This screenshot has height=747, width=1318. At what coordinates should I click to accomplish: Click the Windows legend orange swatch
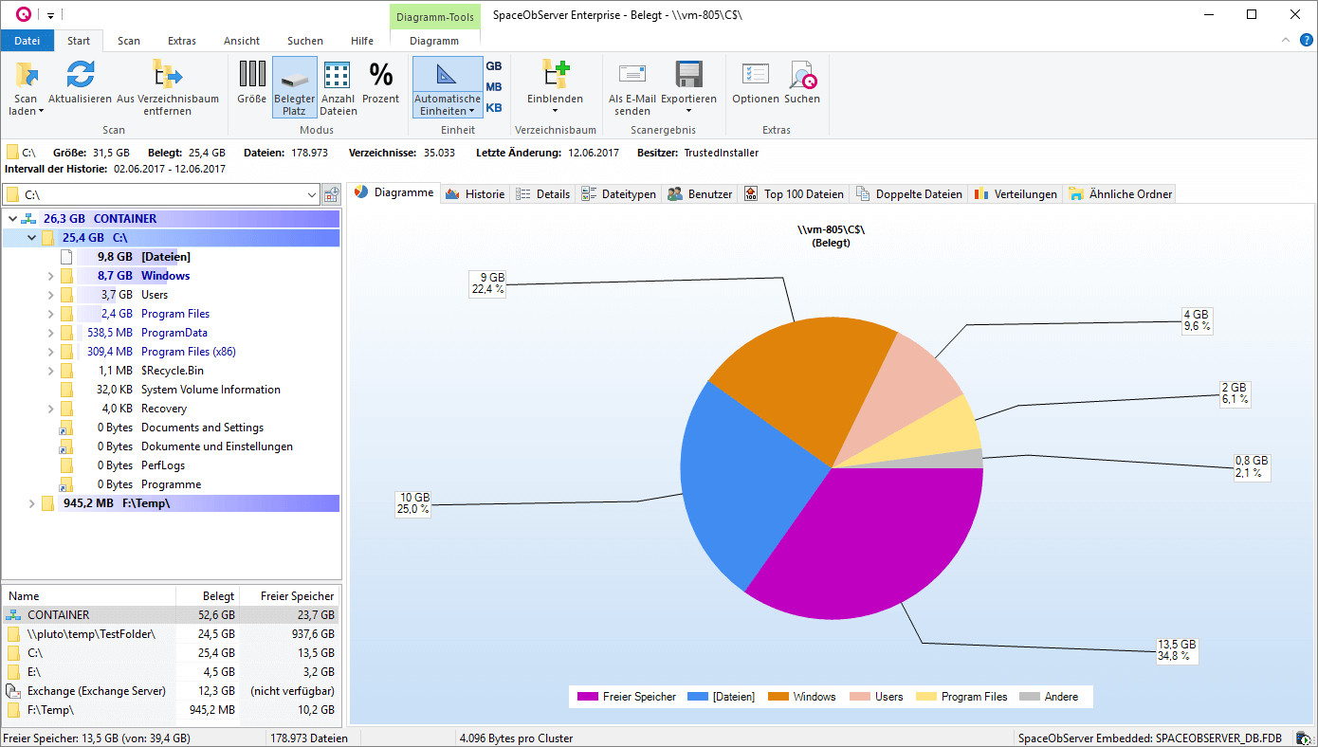point(778,697)
